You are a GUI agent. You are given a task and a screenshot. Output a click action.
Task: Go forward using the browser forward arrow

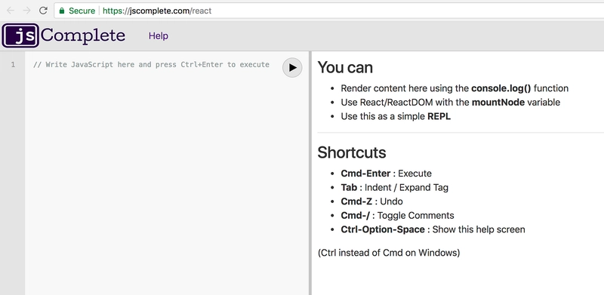pos(26,11)
